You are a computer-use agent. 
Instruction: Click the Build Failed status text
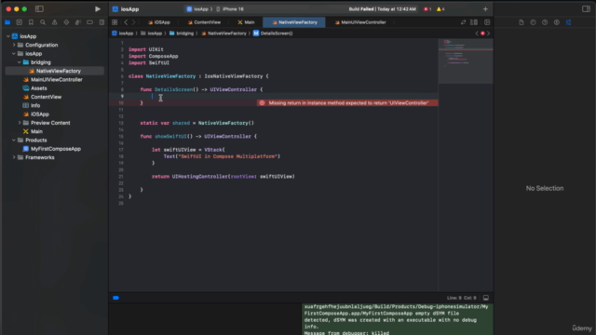(361, 9)
